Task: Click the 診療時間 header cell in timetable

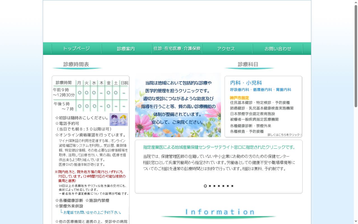Action: (x=64, y=83)
